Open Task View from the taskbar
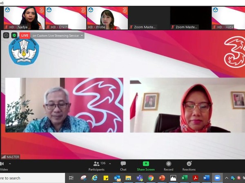 (71, 178)
